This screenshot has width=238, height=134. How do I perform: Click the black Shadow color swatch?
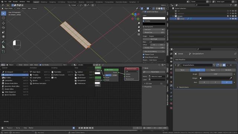coord(154,24)
